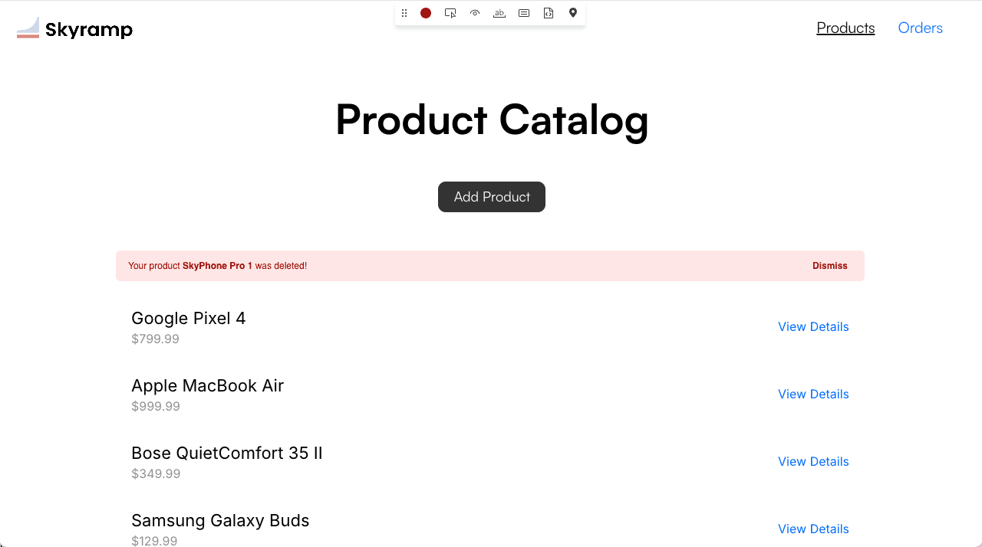
Task: Go to the Orders page
Action: pyautogui.click(x=920, y=28)
